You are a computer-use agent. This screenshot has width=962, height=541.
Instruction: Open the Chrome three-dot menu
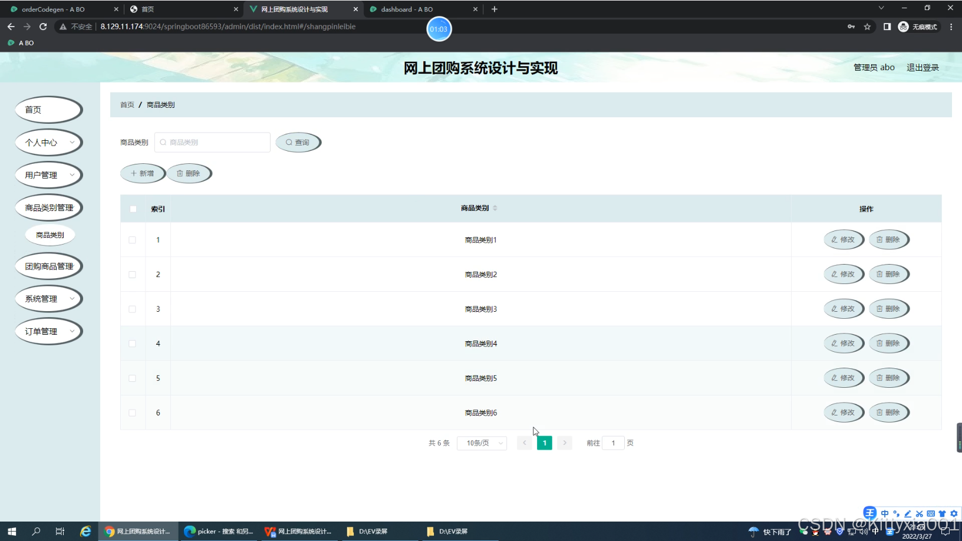951,27
